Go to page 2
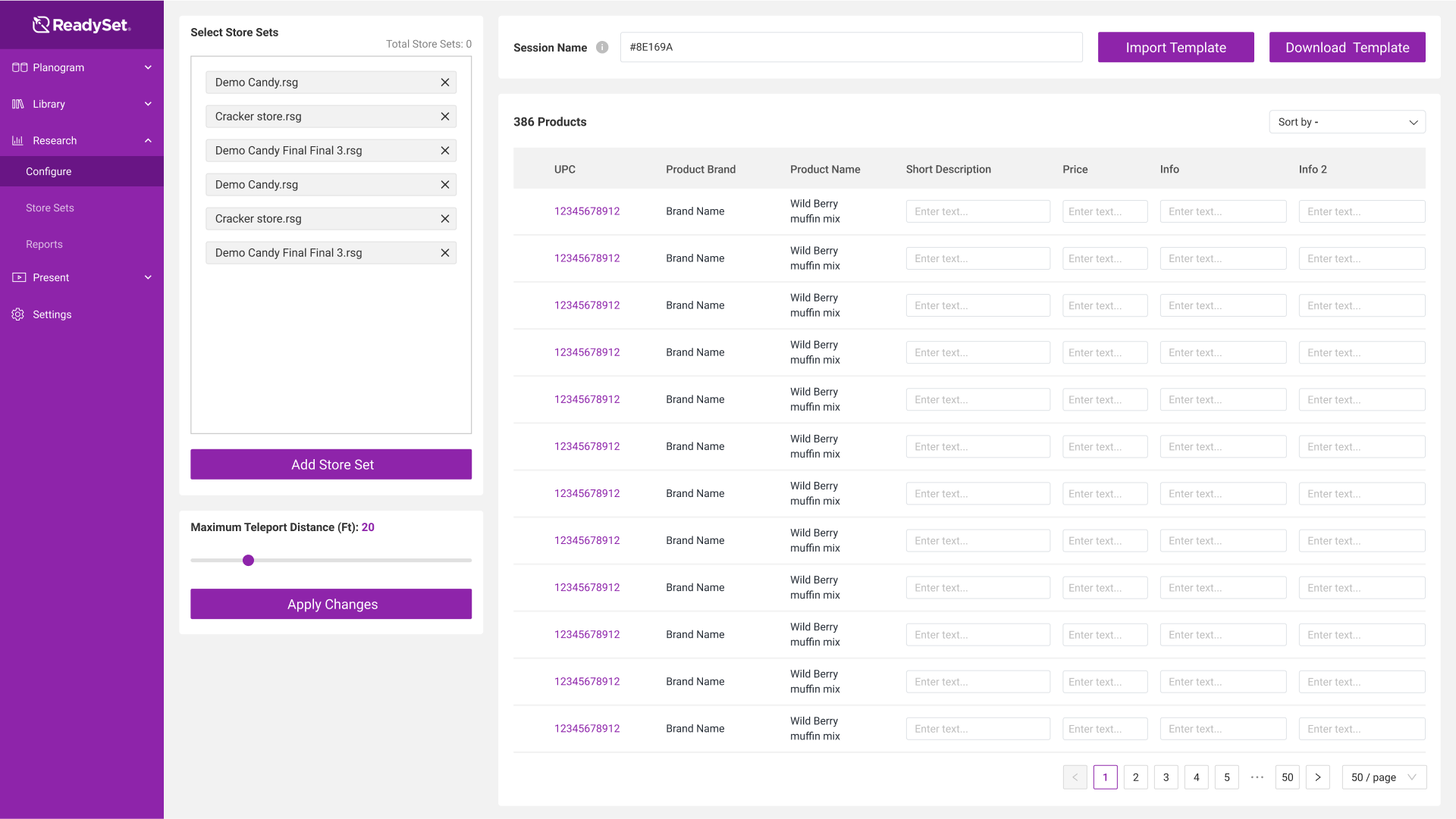Screen dimensions: 1456x819 pos(1135,777)
